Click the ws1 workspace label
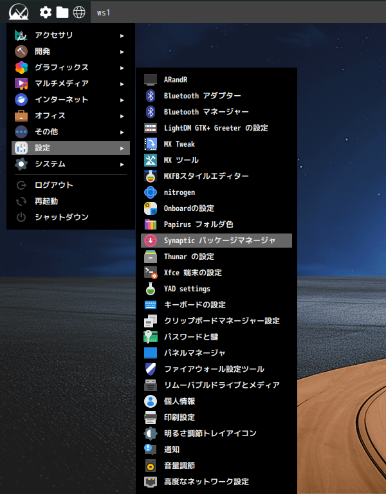Viewport: 386px width, 494px height. click(x=104, y=13)
